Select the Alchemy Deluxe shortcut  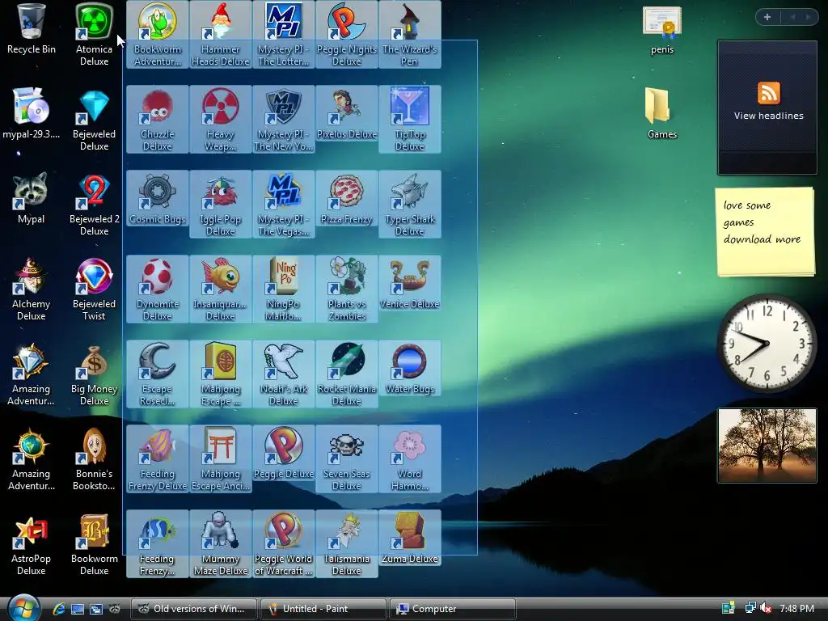pos(31,289)
